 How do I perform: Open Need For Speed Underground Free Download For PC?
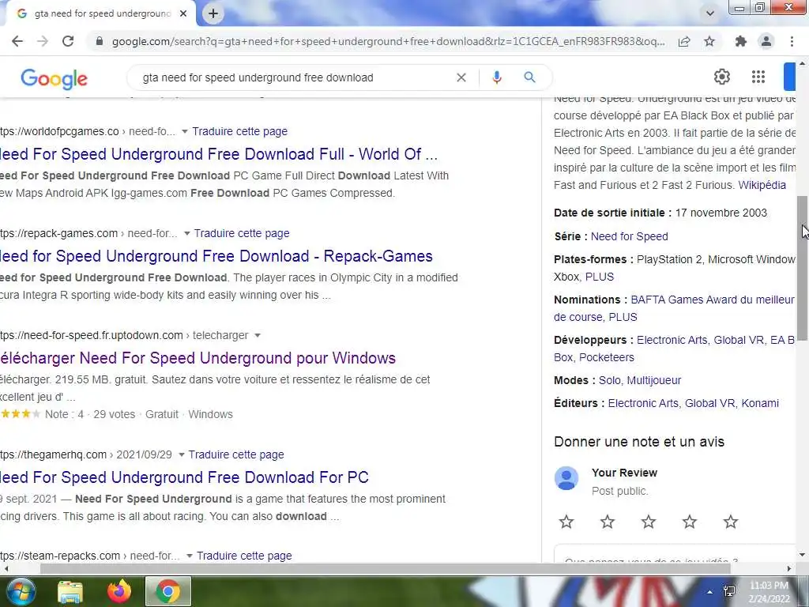click(184, 477)
